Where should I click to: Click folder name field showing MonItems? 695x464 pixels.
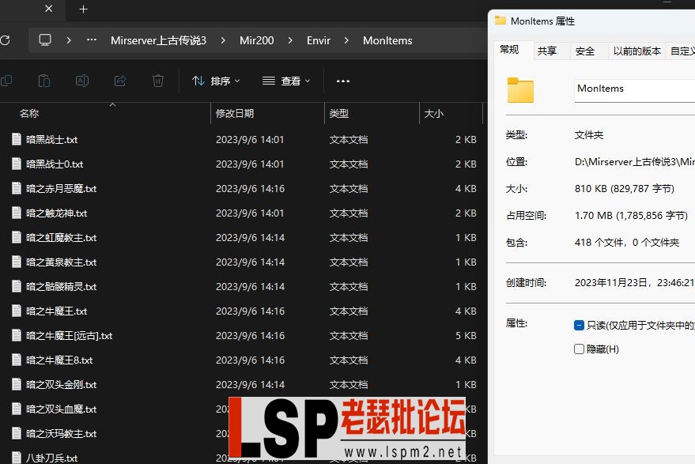(635, 90)
